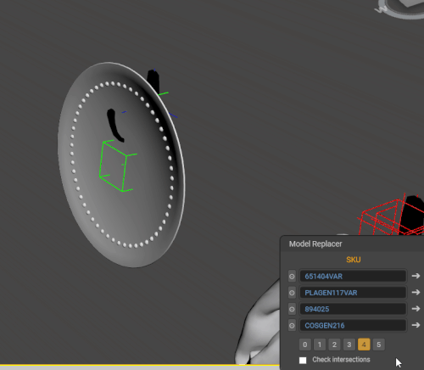Click the 651404VAR SKU field
The image size is (424, 370).
(x=353, y=276)
